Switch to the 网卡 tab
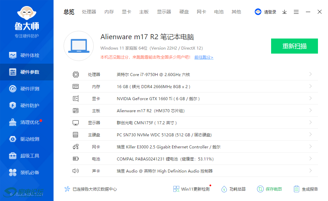328x201 pixels. tap(201, 12)
